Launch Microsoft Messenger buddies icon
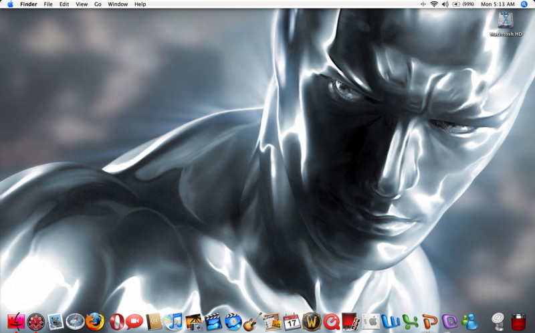 pos(469,322)
